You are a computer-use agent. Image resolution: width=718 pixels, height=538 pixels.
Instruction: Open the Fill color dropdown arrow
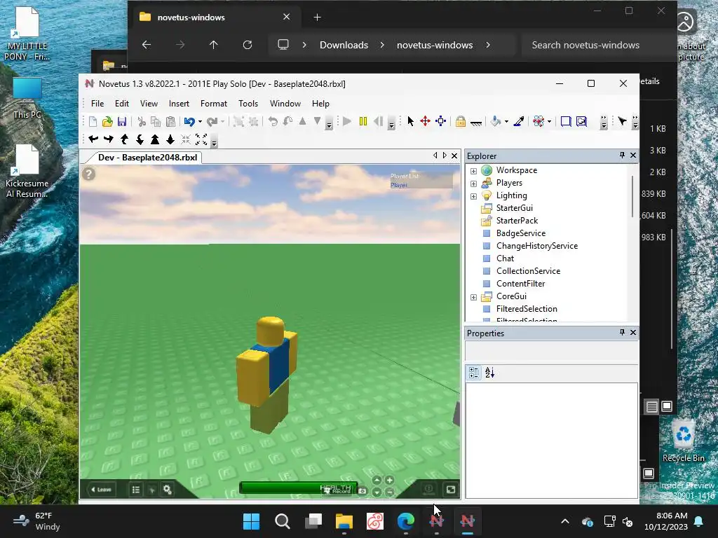click(x=506, y=122)
